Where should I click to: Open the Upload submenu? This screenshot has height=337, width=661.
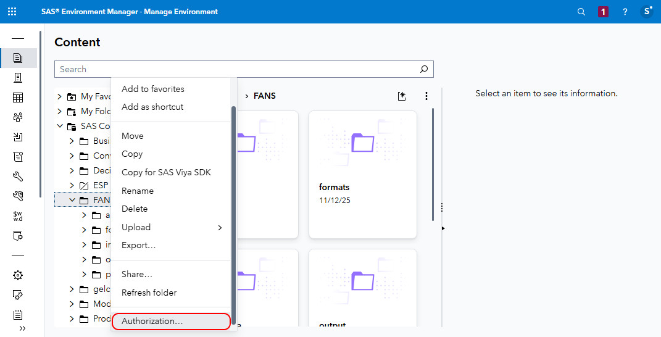coord(171,227)
